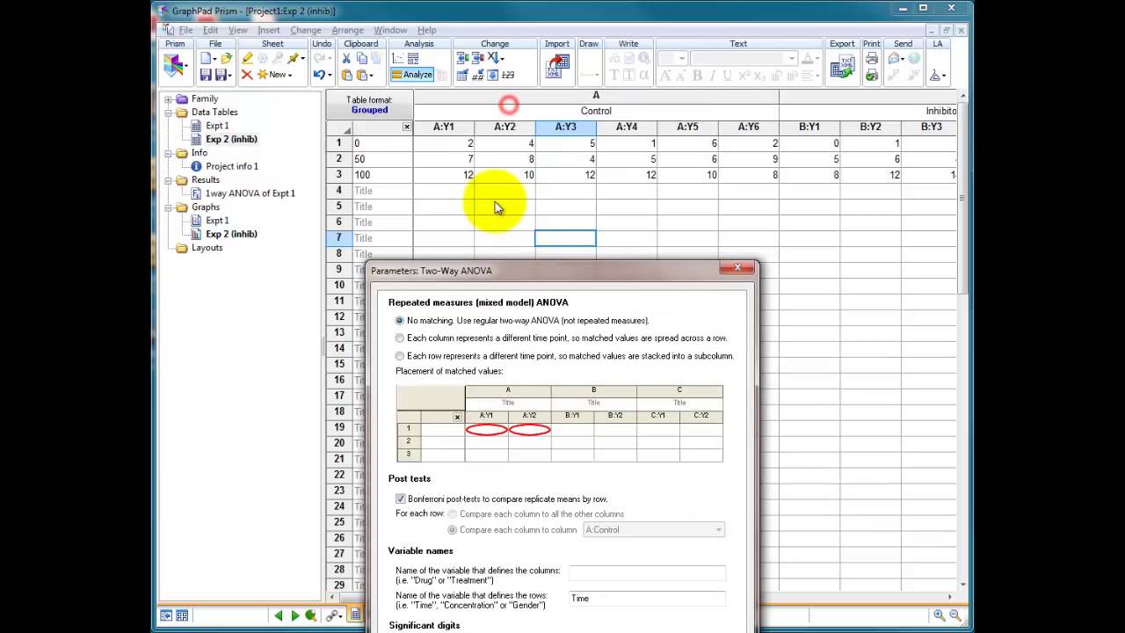Click green previous sheet arrow
The height and width of the screenshot is (633, 1125).
[279, 615]
